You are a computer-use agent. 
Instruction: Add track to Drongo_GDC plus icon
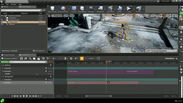51,76
